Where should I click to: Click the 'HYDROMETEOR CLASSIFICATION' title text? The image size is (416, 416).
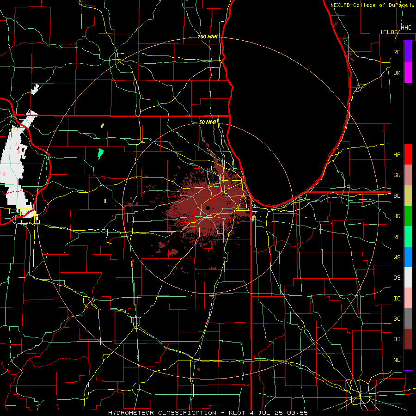point(162,413)
